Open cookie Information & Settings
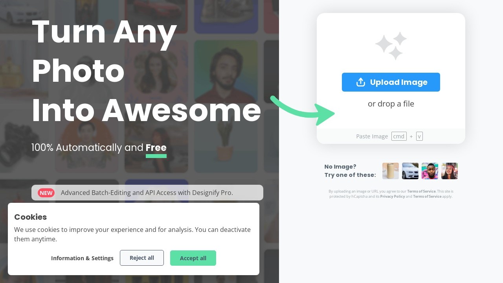Viewport: 503px width, 283px height. pos(82,258)
